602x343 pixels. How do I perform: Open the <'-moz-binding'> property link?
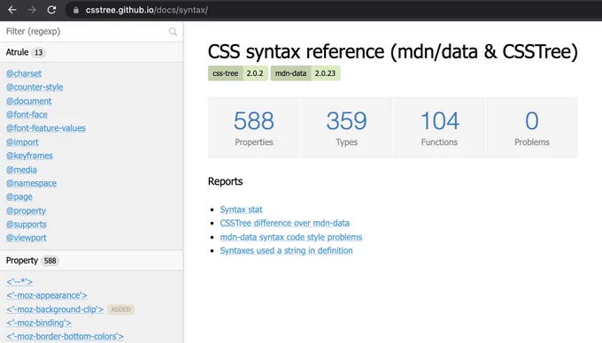(39, 323)
